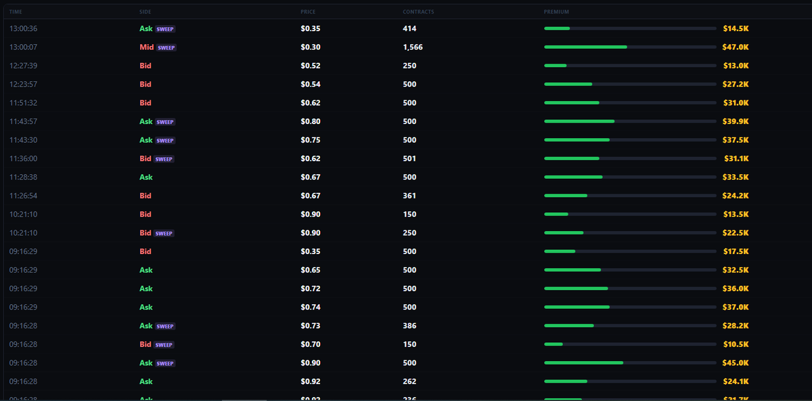Click the premium bar for $14.5K
The image size is (812, 401).
(630, 28)
